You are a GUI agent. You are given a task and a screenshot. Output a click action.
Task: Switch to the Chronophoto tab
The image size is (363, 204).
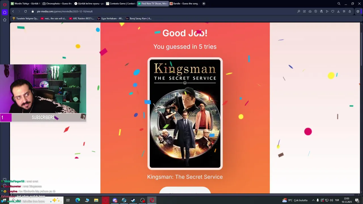pyautogui.click(x=57, y=4)
